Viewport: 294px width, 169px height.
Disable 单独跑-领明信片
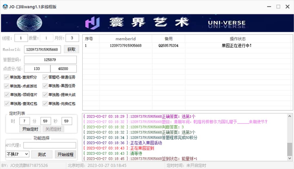pos(6,95)
